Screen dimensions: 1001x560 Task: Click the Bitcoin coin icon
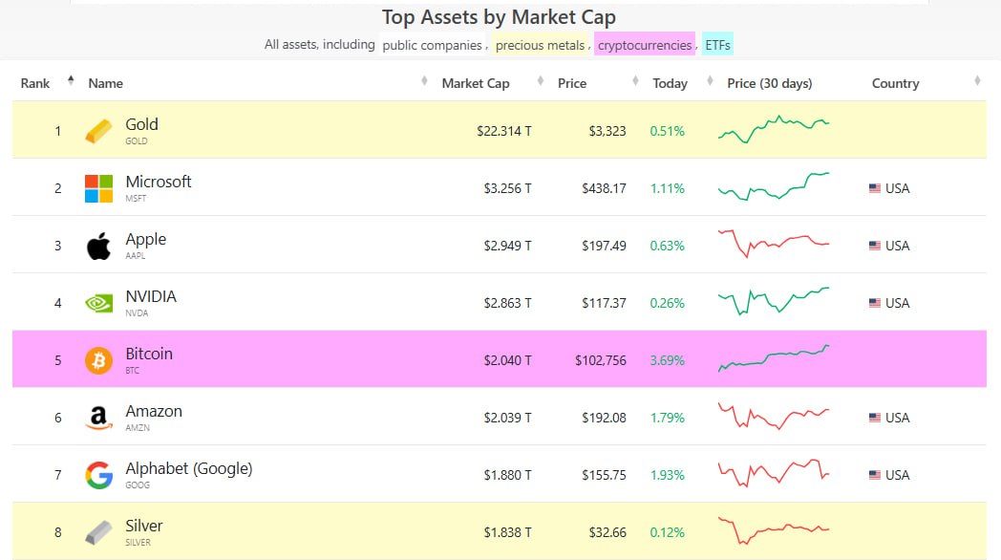[99, 359]
